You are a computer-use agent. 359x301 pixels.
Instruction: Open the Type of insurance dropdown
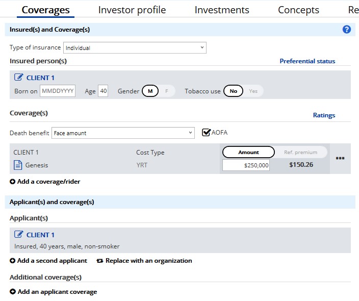(x=135, y=48)
